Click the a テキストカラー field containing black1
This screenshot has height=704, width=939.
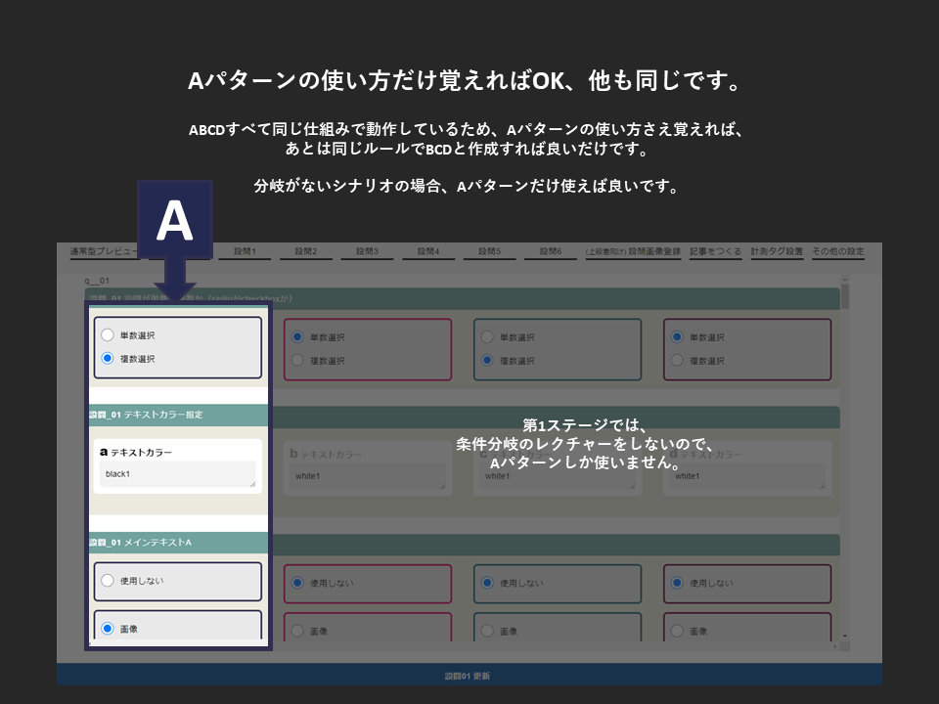[177, 474]
